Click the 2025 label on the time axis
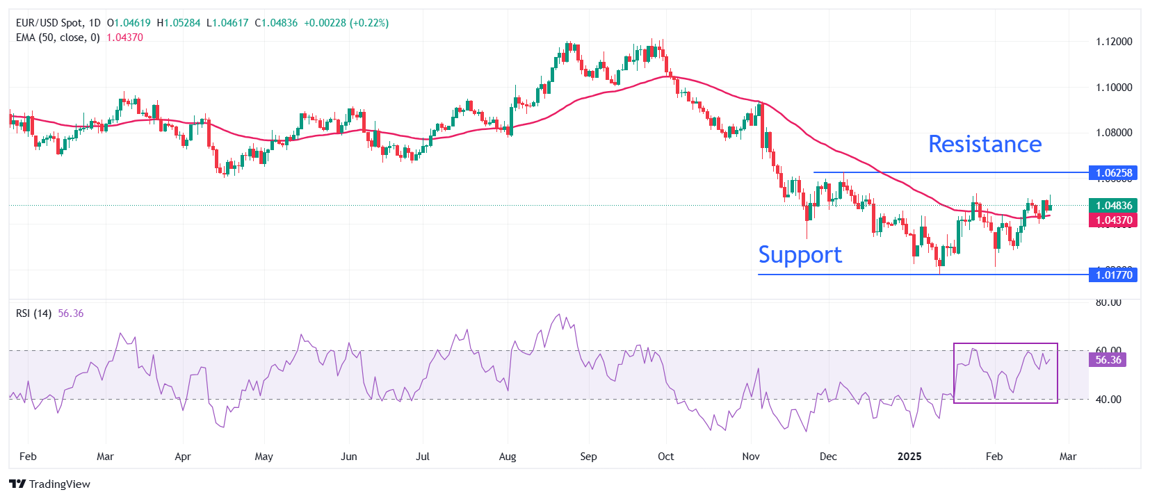This screenshot has width=1150, height=499. click(x=909, y=457)
